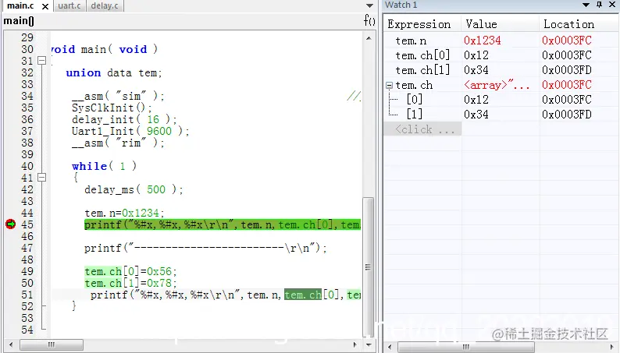Open the function list f() icon
620x353 pixels.
tap(369, 20)
